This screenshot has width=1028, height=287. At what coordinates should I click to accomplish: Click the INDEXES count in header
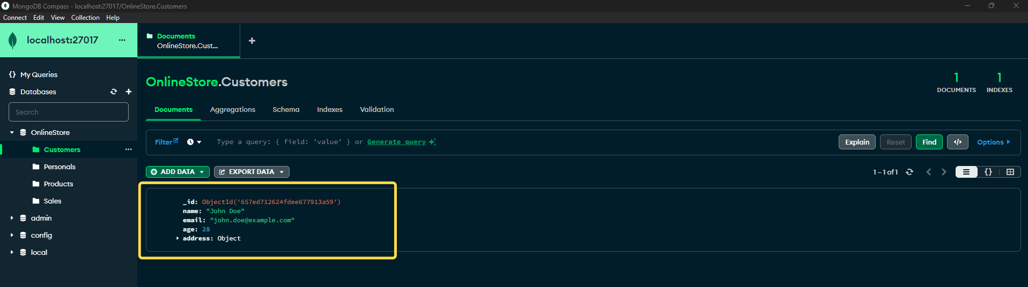coord(999,82)
